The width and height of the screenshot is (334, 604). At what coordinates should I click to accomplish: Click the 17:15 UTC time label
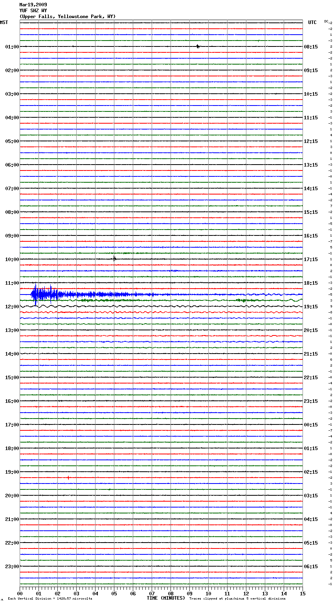click(x=311, y=259)
